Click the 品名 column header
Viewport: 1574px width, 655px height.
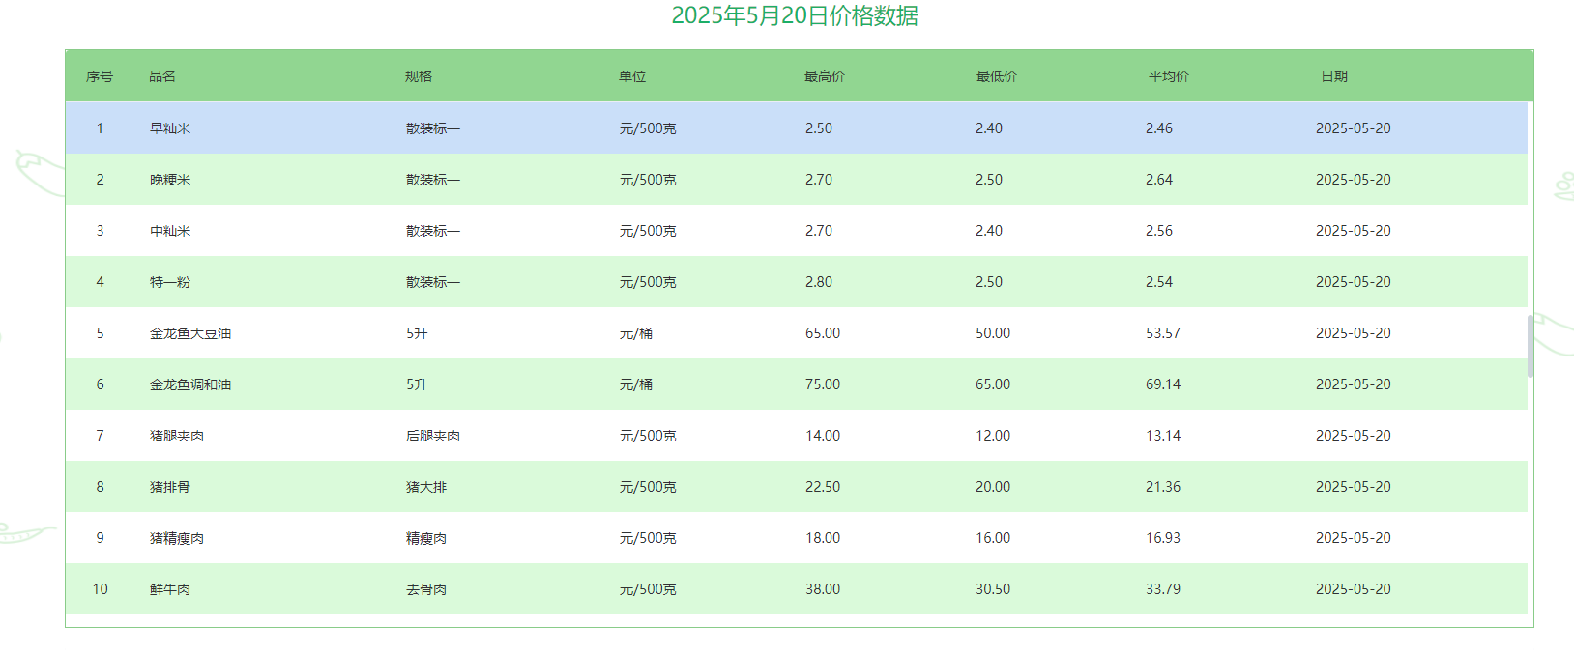tap(162, 76)
